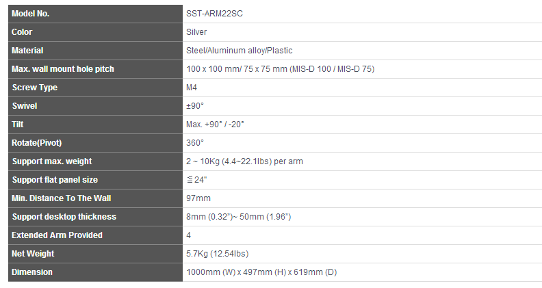This screenshot has height=288, width=542.
Task: Click the Dimension row value text
Action: point(261,272)
